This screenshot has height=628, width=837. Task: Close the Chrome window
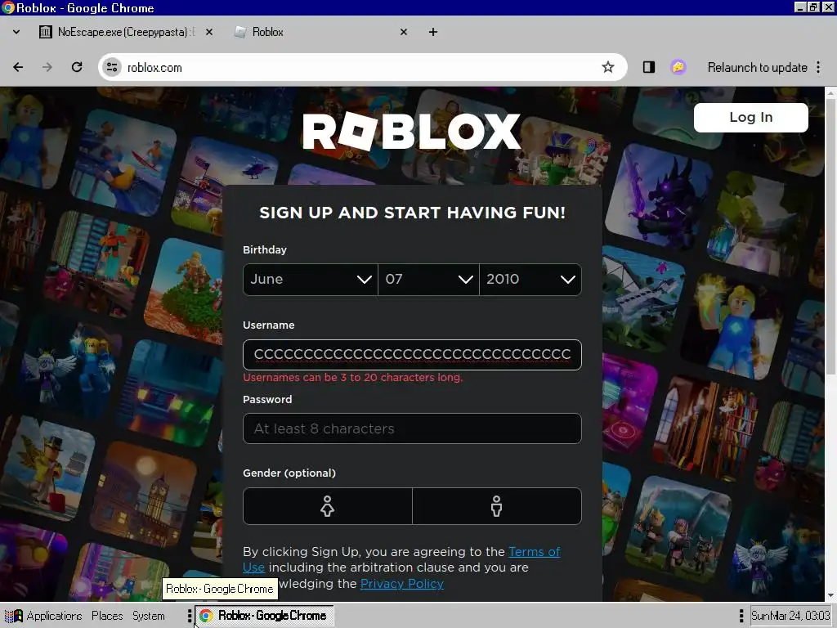pos(827,7)
